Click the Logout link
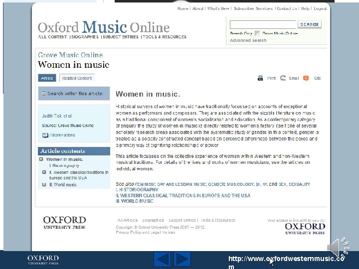 click(x=320, y=8)
